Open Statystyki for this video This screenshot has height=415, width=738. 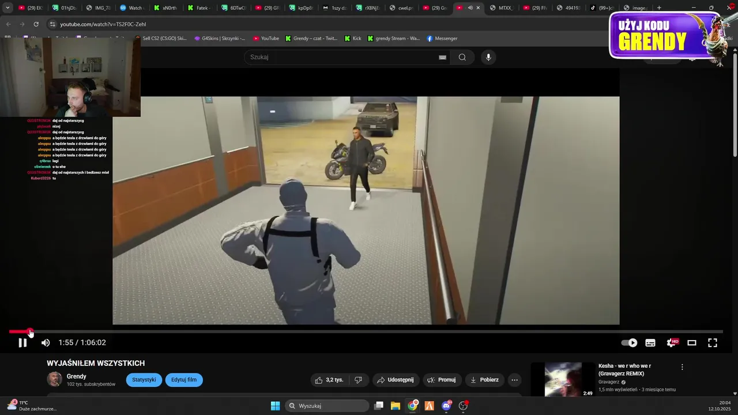pyautogui.click(x=144, y=380)
